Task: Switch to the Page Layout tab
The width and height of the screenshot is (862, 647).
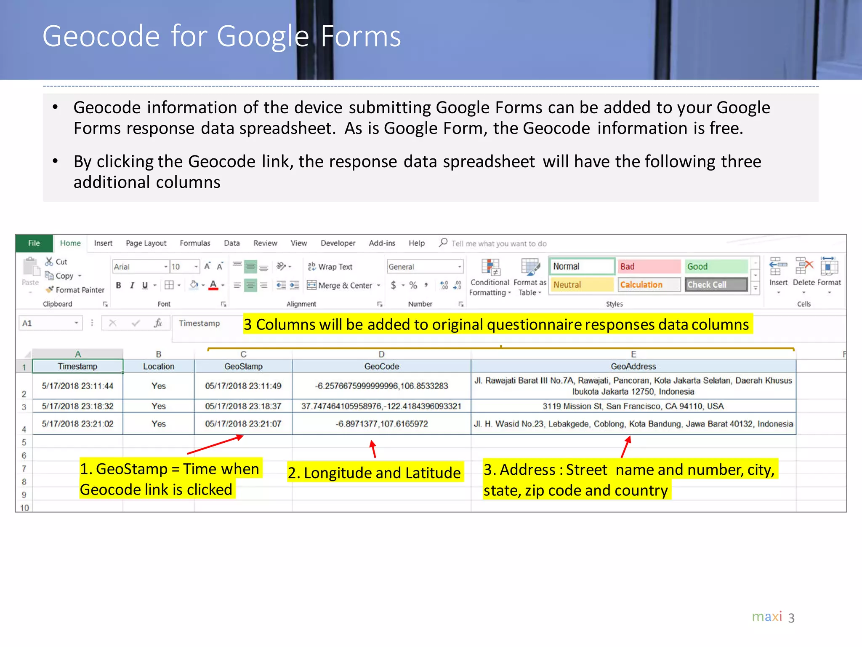Action: [x=146, y=243]
